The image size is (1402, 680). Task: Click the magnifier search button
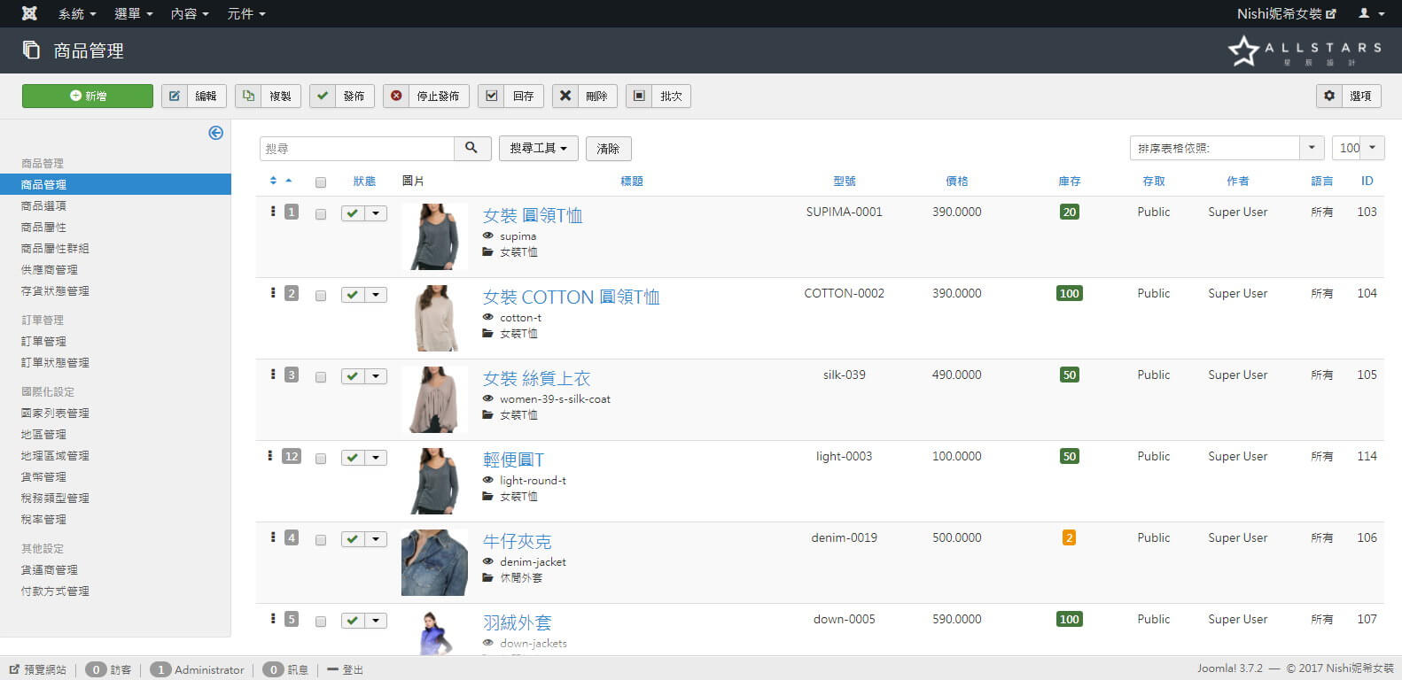click(472, 148)
